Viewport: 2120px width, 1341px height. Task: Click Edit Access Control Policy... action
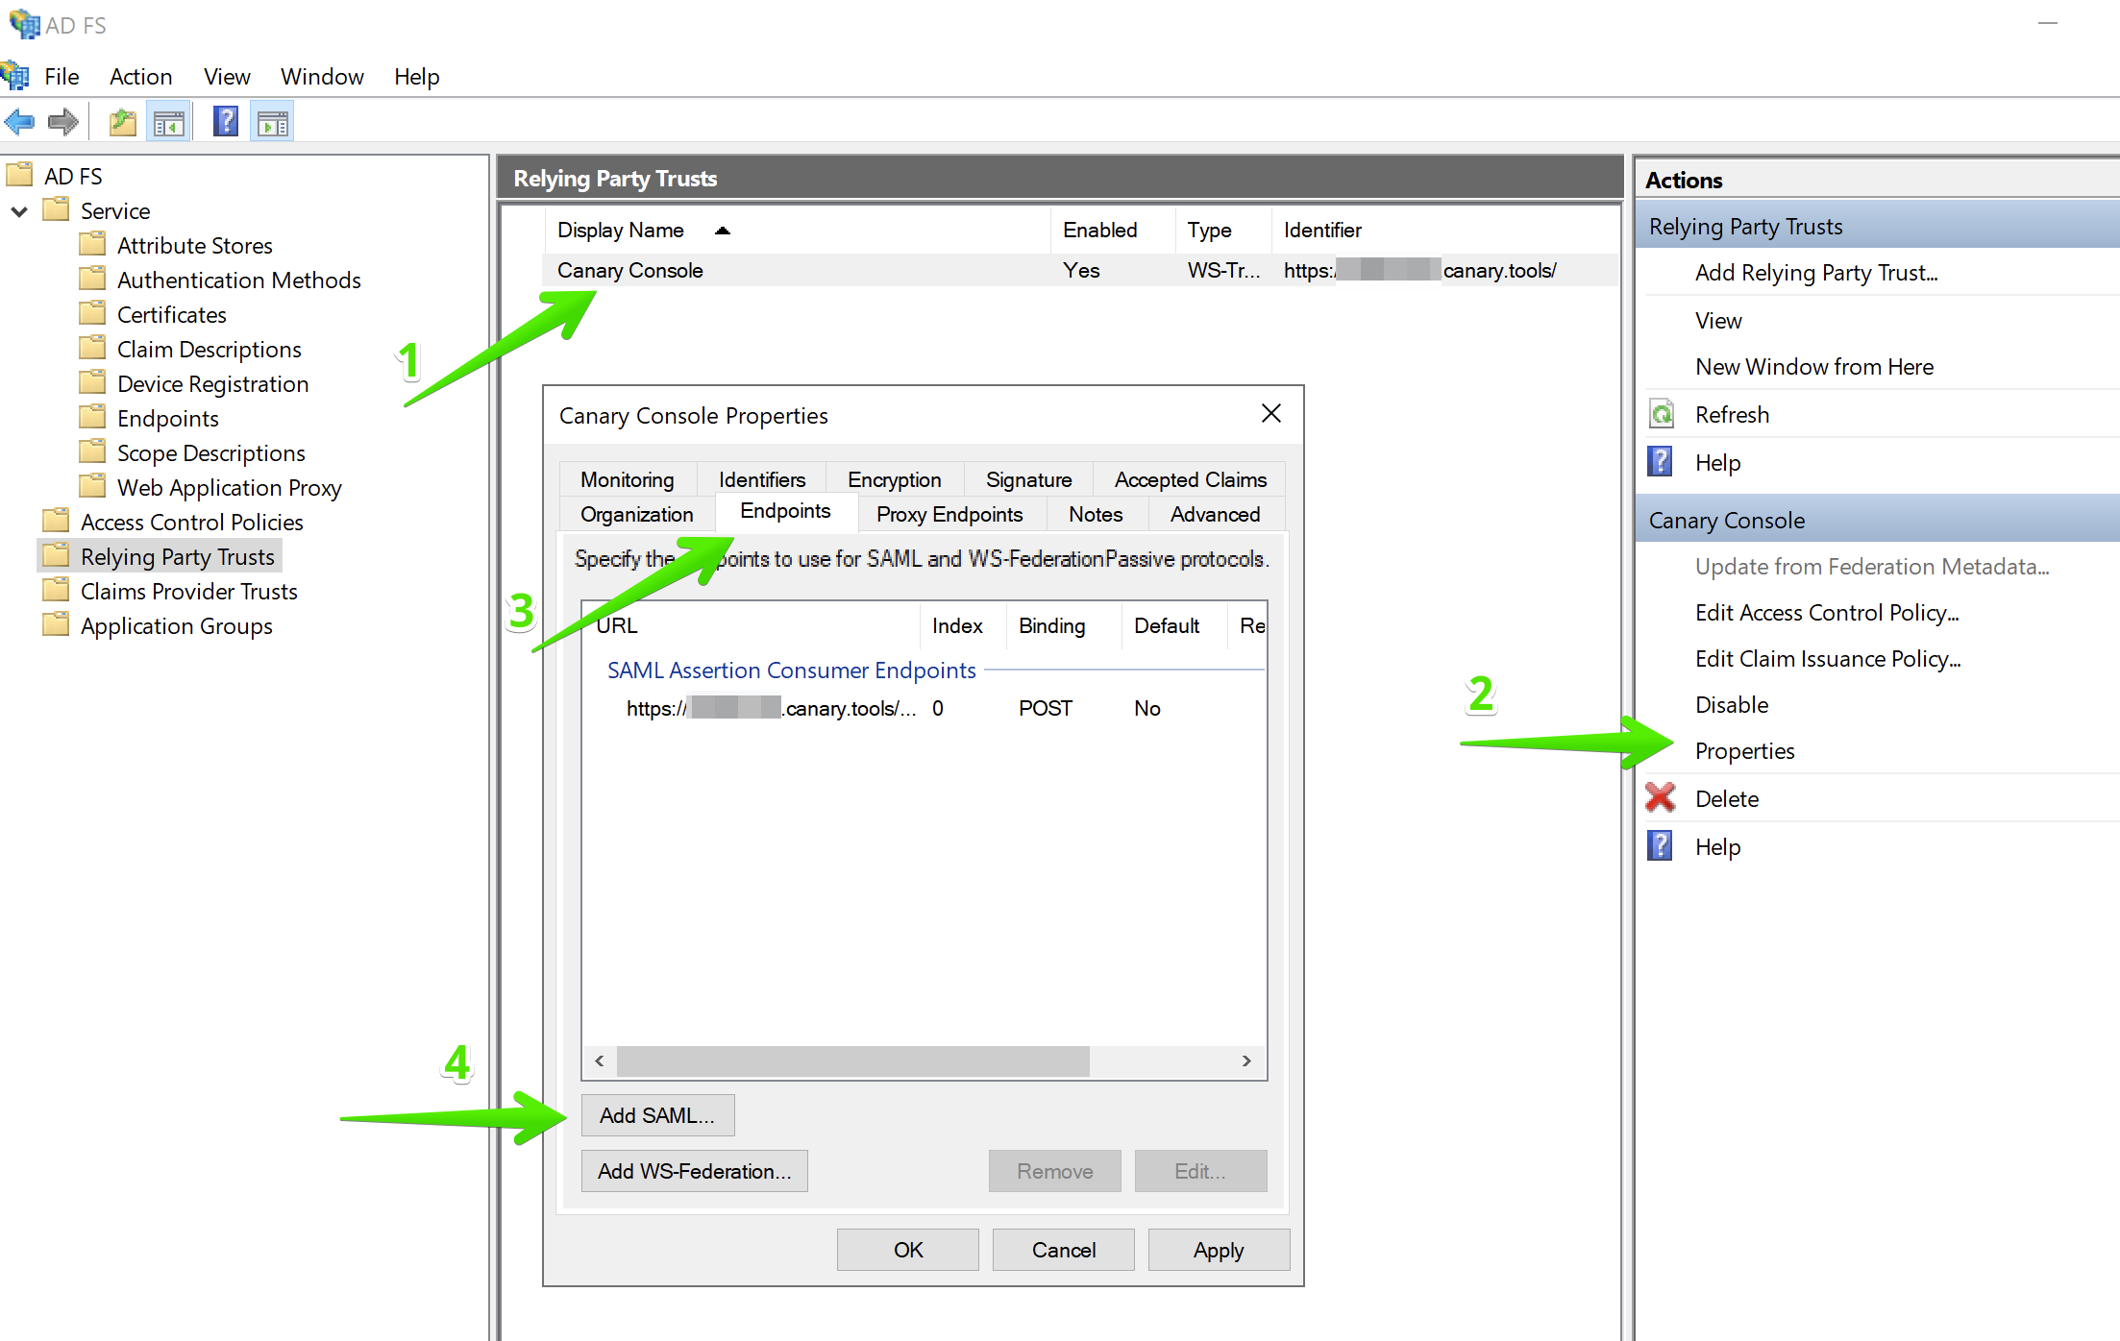pyautogui.click(x=1826, y=612)
